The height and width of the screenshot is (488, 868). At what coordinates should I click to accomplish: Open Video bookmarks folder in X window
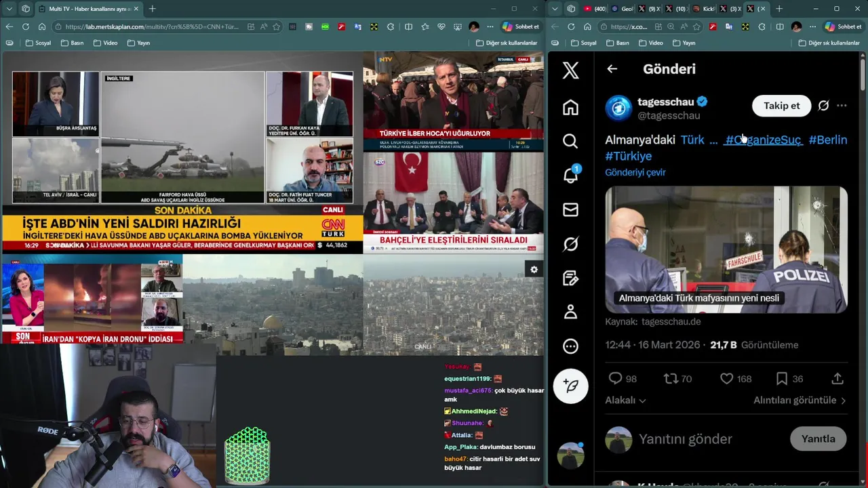click(650, 43)
